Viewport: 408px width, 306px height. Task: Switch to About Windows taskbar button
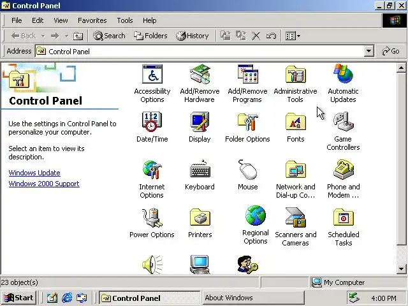(x=254, y=298)
